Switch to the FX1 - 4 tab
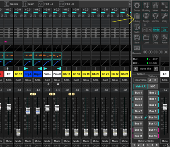The height and width of the screenshot is (147, 170). point(45,4)
